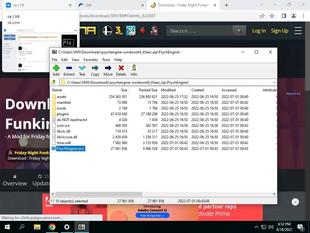
Task: Click the Copy toolbar button
Action: (x=95, y=70)
